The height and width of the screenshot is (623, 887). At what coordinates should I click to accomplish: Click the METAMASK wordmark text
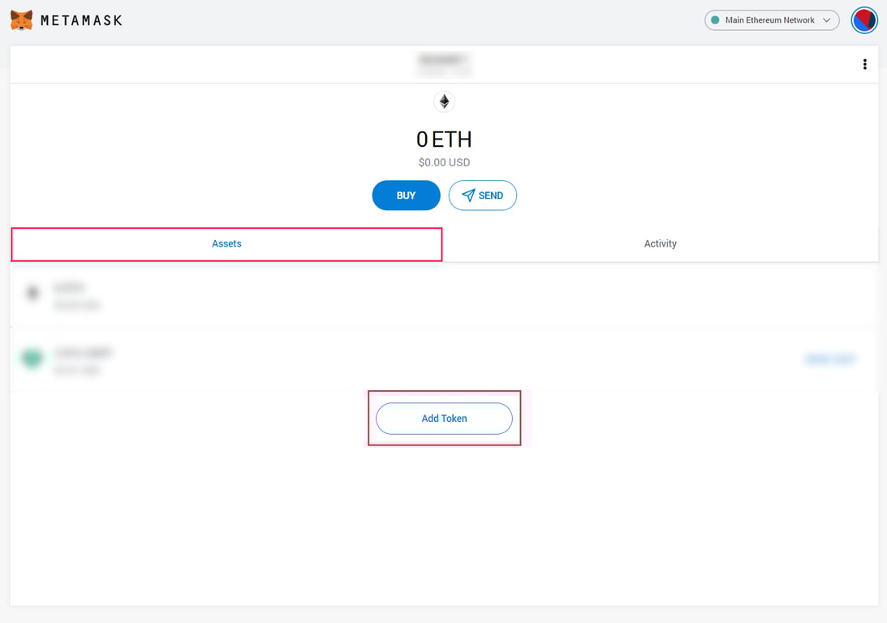click(x=81, y=20)
